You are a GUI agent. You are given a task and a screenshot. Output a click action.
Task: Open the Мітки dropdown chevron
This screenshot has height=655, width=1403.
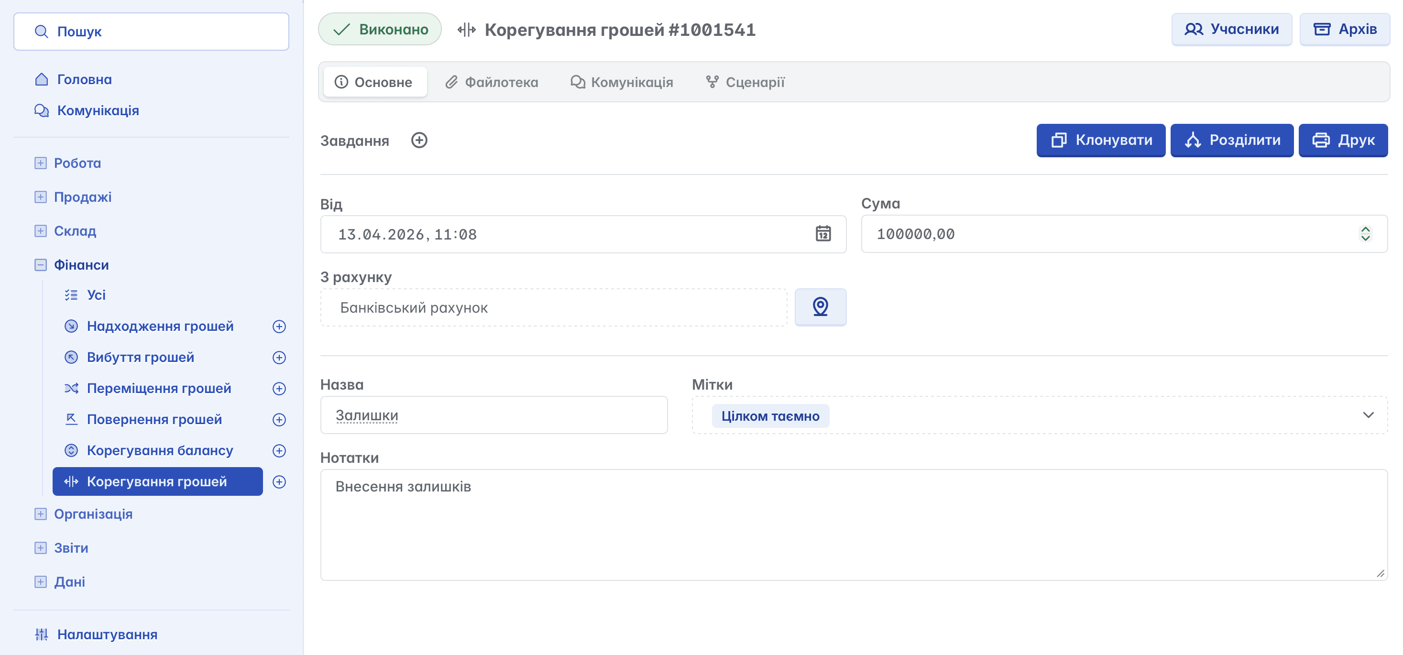coord(1368,415)
